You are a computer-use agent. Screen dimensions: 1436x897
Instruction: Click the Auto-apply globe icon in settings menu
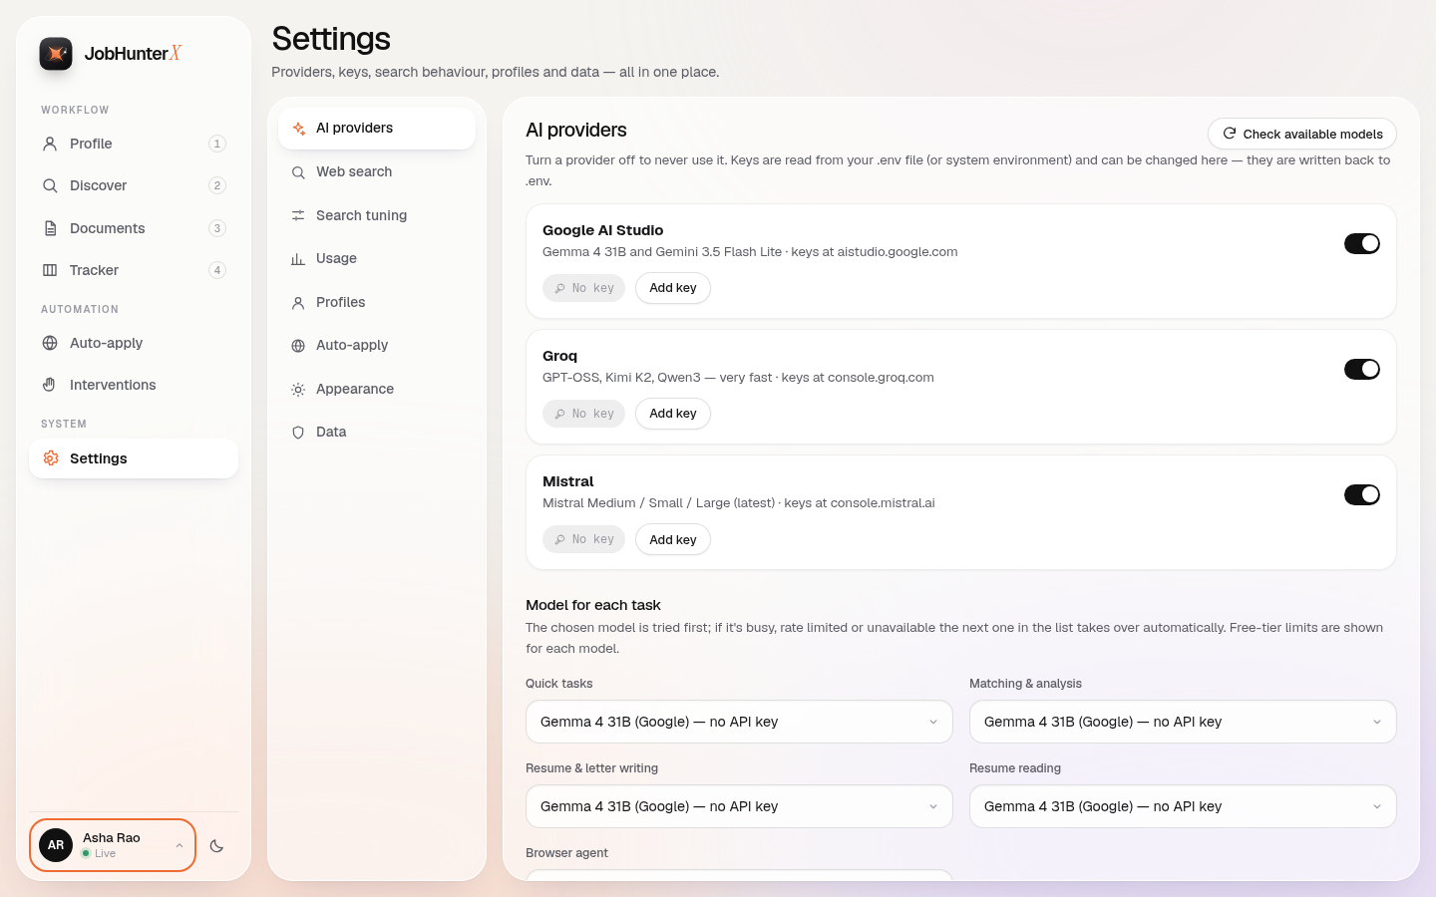point(298,346)
